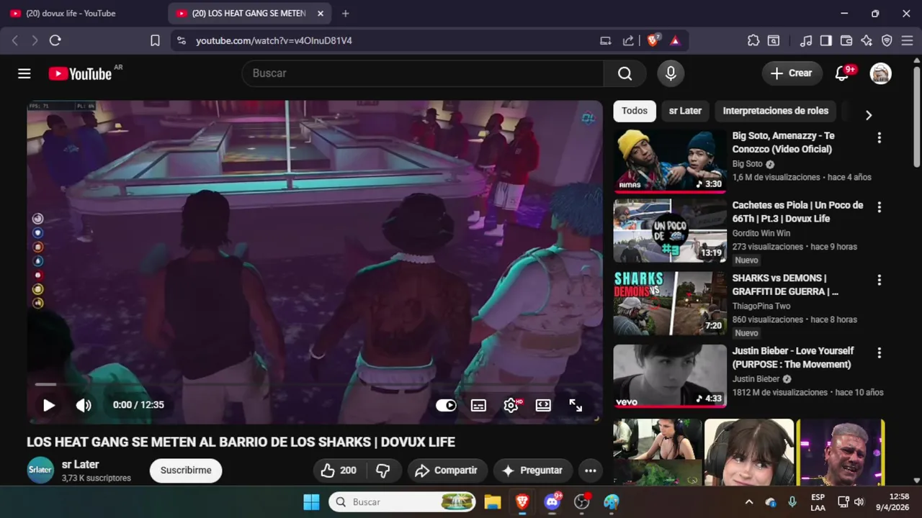Screen dimensions: 922x518
Task: Share page icon in address bar
Action: tap(628, 41)
